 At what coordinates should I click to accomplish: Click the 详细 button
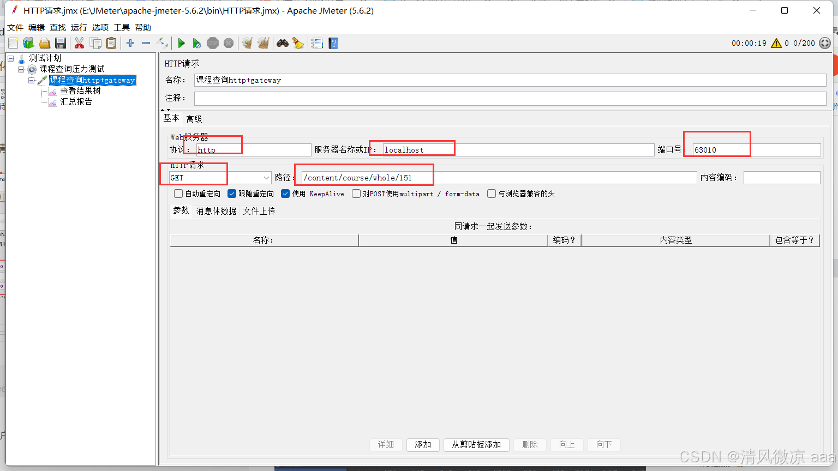coord(386,445)
